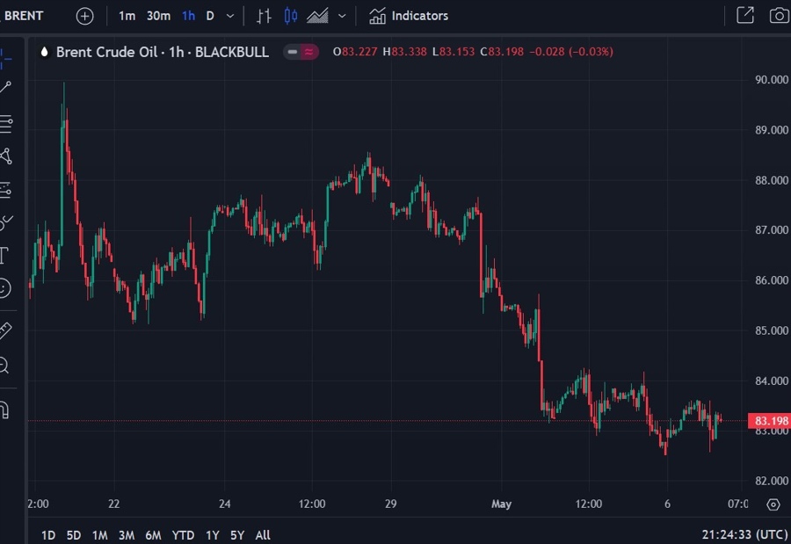Select the ruler measure tool
The width and height of the screenshot is (791, 544).
(x=5, y=330)
